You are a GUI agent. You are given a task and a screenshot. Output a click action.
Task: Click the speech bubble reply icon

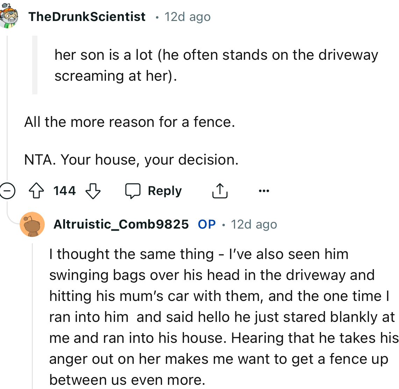pyautogui.click(x=133, y=191)
